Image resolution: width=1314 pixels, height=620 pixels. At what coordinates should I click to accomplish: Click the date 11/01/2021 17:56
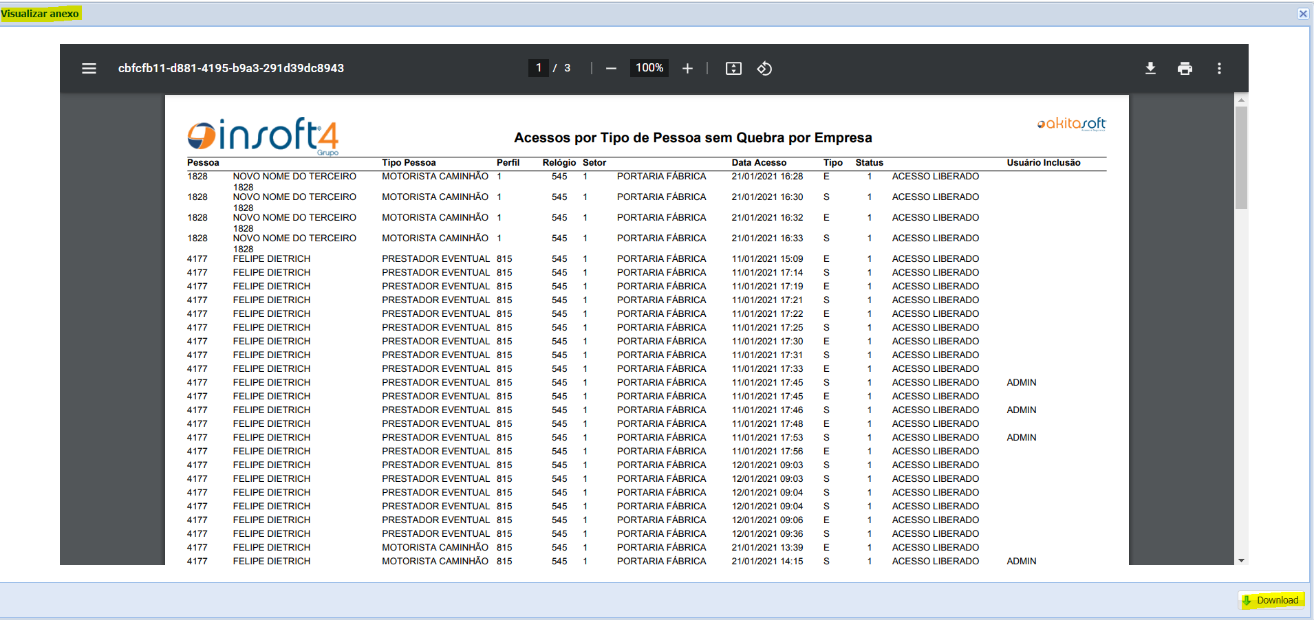pyautogui.click(x=767, y=452)
